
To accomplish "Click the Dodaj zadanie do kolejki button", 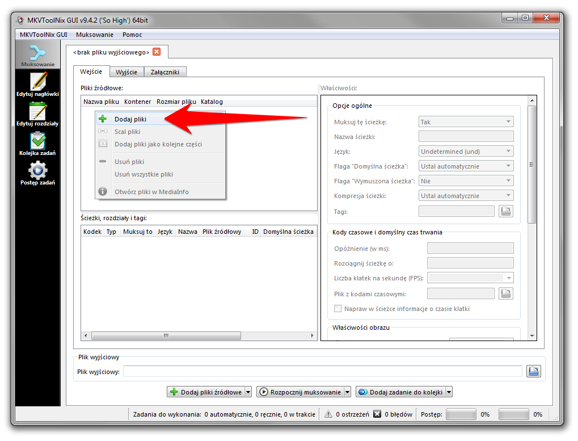I will [x=400, y=392].
